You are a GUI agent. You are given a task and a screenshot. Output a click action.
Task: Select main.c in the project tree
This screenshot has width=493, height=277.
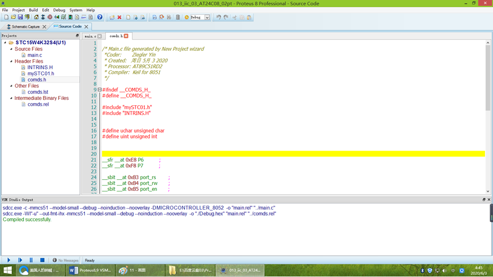pos(34,55)
